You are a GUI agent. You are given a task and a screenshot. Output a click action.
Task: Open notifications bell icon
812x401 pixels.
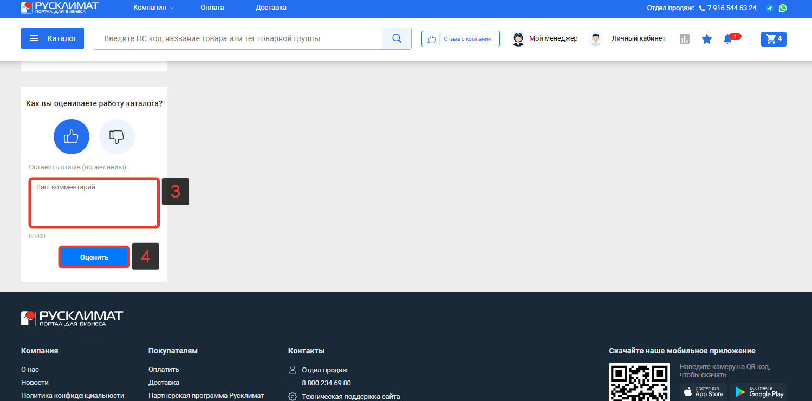tap(728, 39)
